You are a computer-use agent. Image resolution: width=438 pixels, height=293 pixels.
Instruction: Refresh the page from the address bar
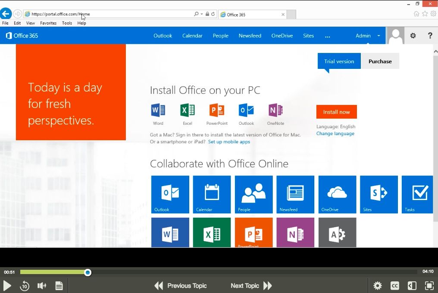(x=213, y=14)
